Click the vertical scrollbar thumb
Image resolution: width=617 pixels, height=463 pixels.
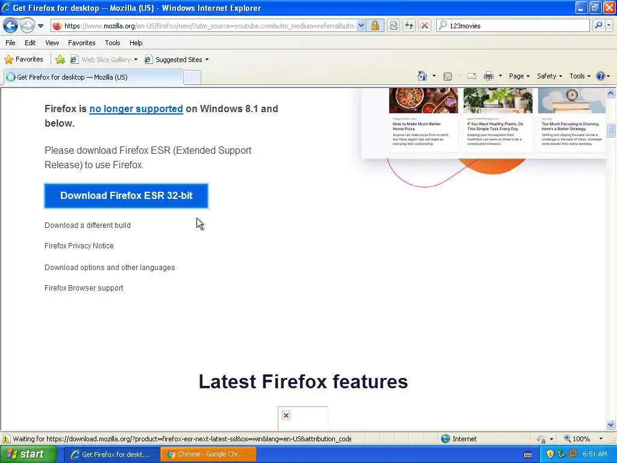coord(611,130)
